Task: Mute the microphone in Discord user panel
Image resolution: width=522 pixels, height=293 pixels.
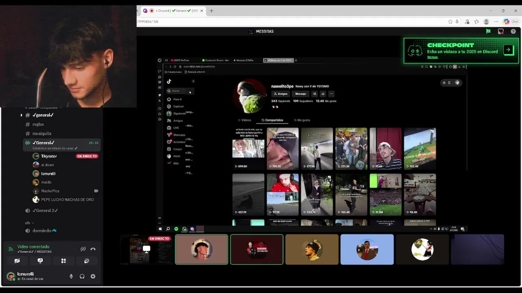Action: (71, 276)
